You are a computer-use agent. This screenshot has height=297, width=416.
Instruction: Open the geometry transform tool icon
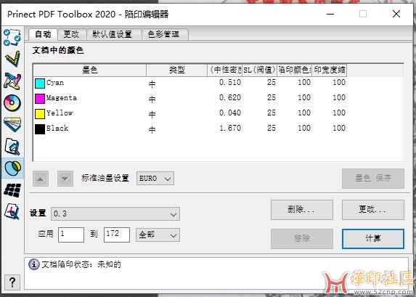click(x=12, y=81)
